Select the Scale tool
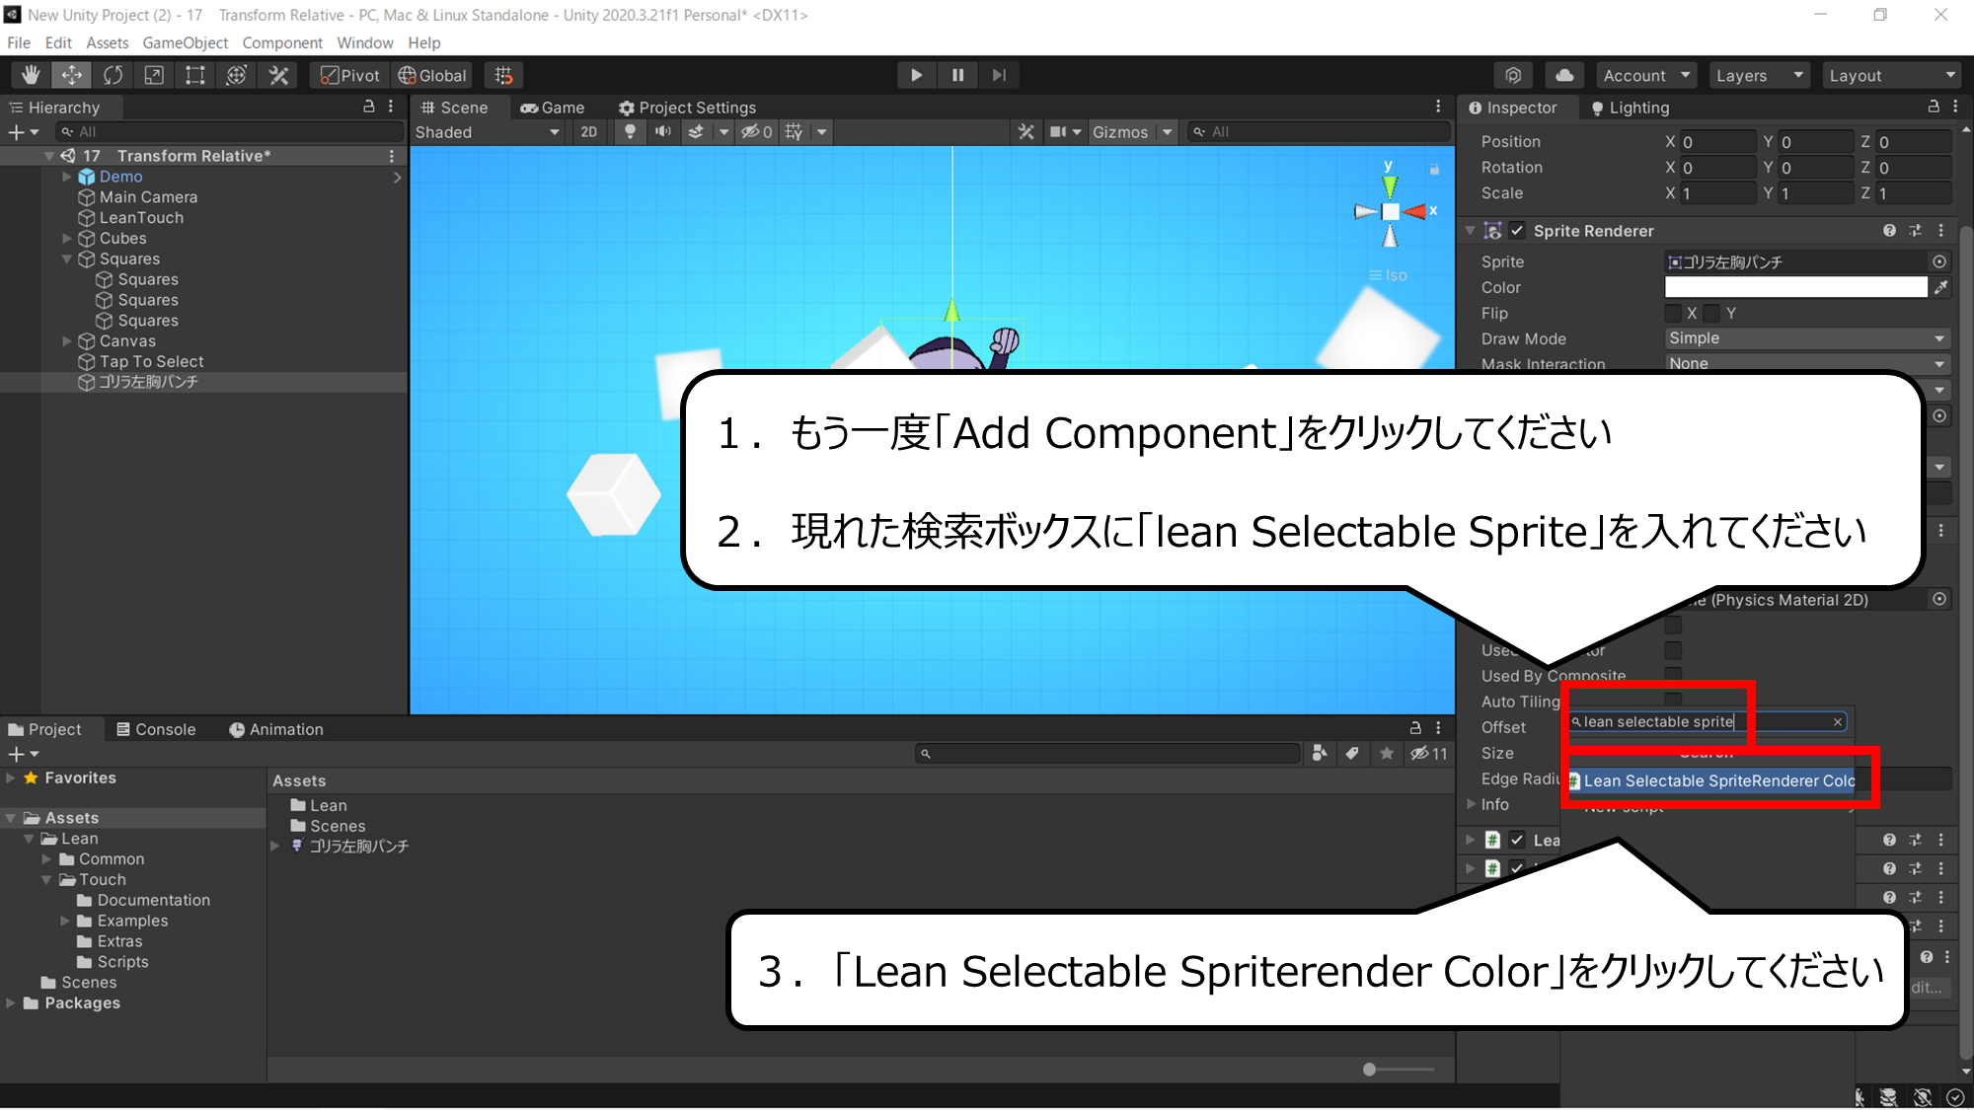The image size is (1974, 1110). click(x=154, y=75)
